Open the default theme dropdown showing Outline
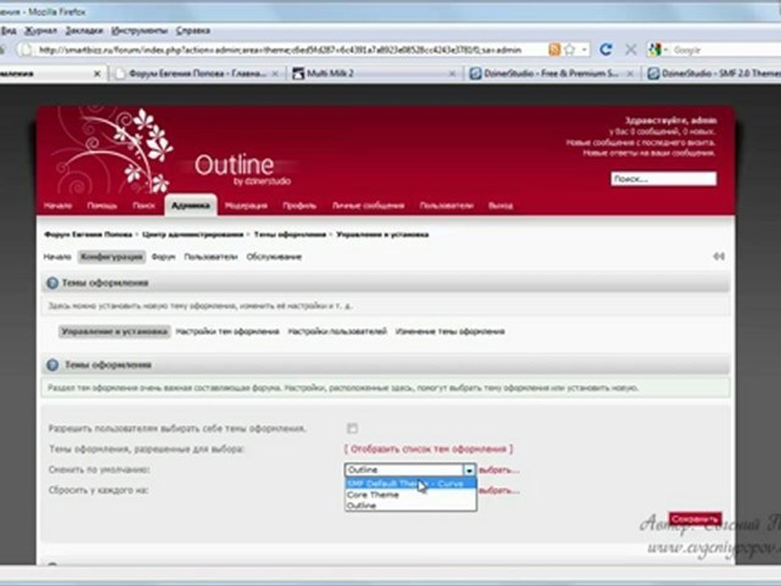Screen dimensions: 781x586 click(x=410, y=470)
